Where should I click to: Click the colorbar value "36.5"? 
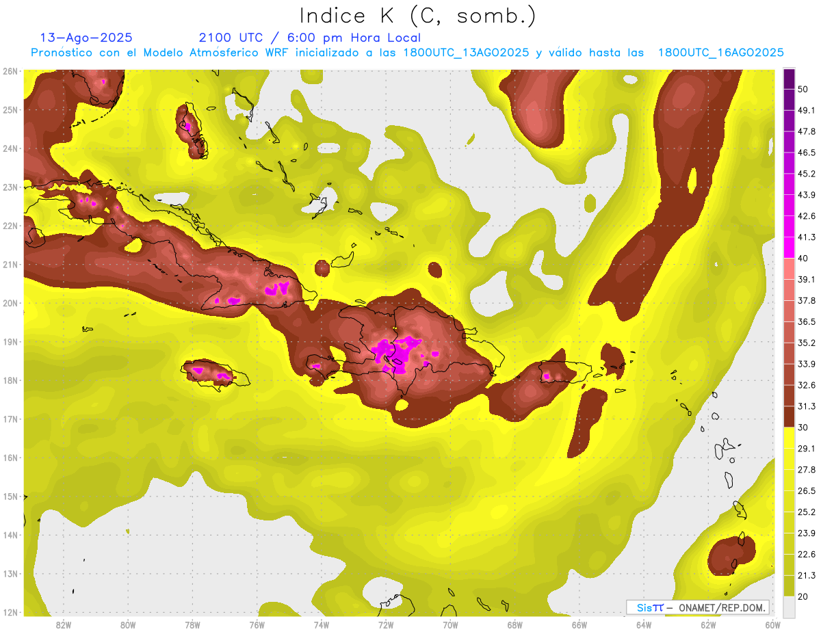point(806,321)
